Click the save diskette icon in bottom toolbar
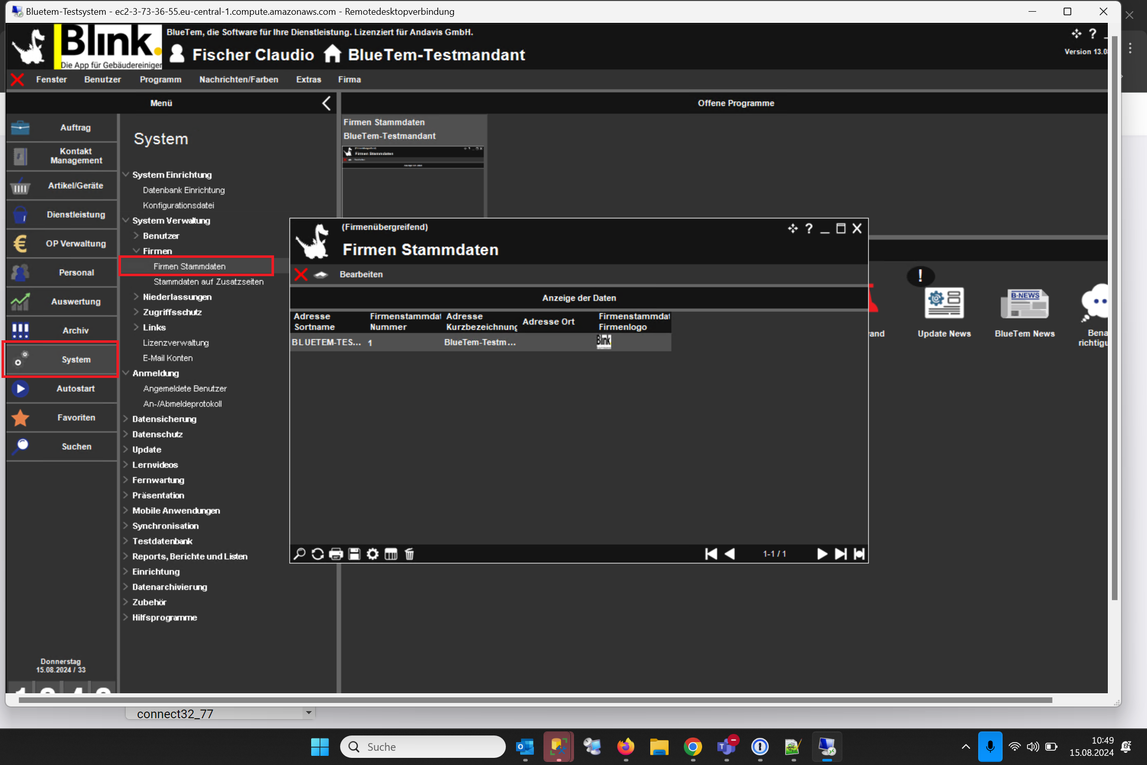Viewport: 1147px width, 765px height. [x=354, y=554]
